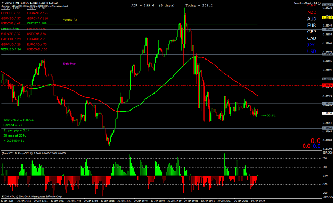Click the green candle countdown timer label
Image resolution: width=333 pixels, height=203 pixels.
269,116
